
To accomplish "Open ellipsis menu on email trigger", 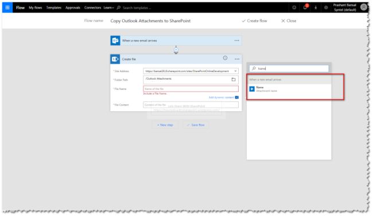I will [x=236, y=41].
